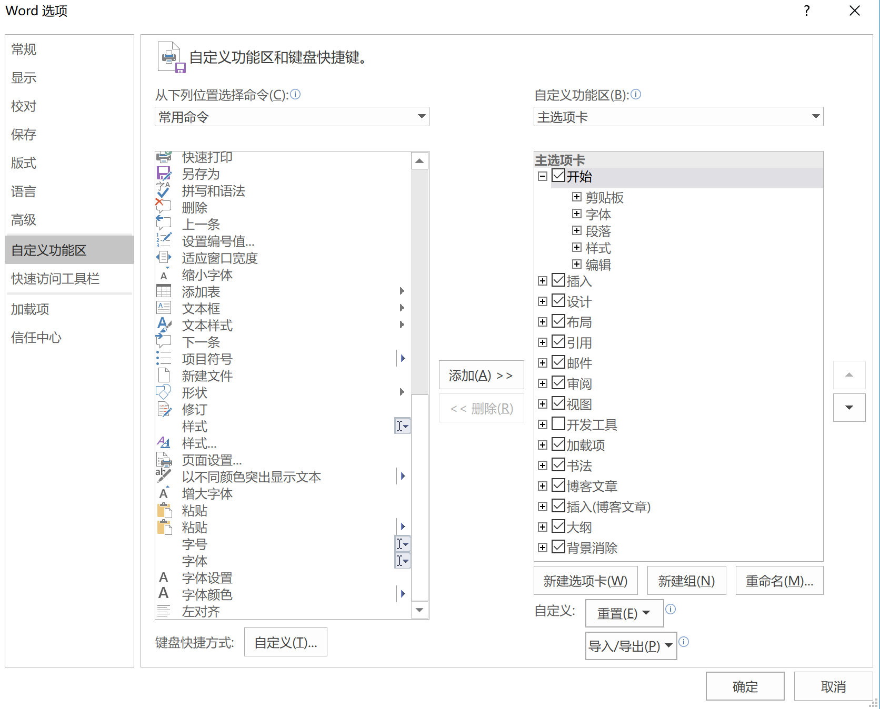Click the command list scrollbar down arrow
The image size is (880, 709).
419,610
